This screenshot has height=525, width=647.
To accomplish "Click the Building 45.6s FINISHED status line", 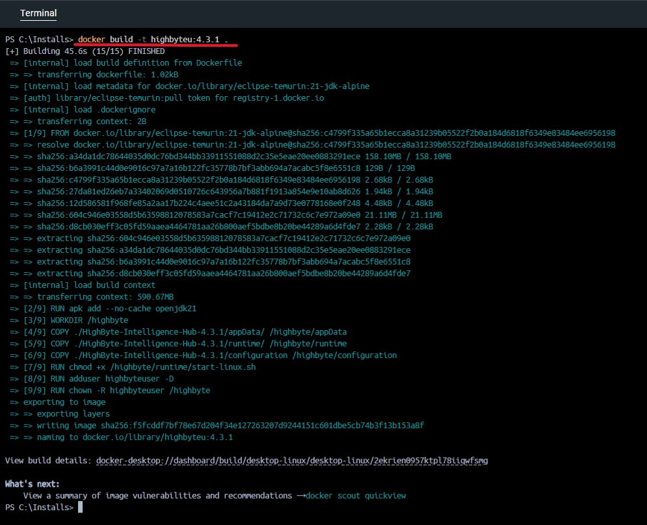I will 85,51.
